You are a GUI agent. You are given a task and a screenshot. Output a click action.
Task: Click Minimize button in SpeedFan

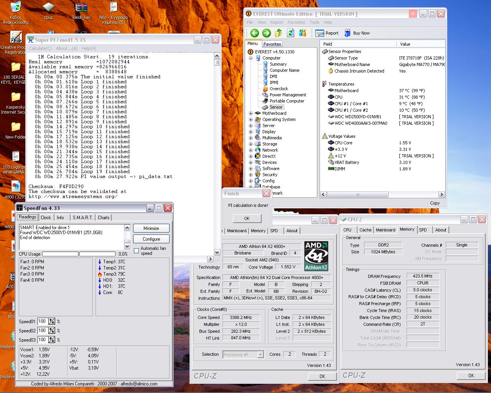pos(151,228)
